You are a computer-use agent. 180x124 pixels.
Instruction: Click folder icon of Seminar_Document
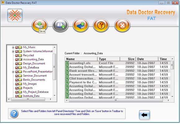pos(20,76)
